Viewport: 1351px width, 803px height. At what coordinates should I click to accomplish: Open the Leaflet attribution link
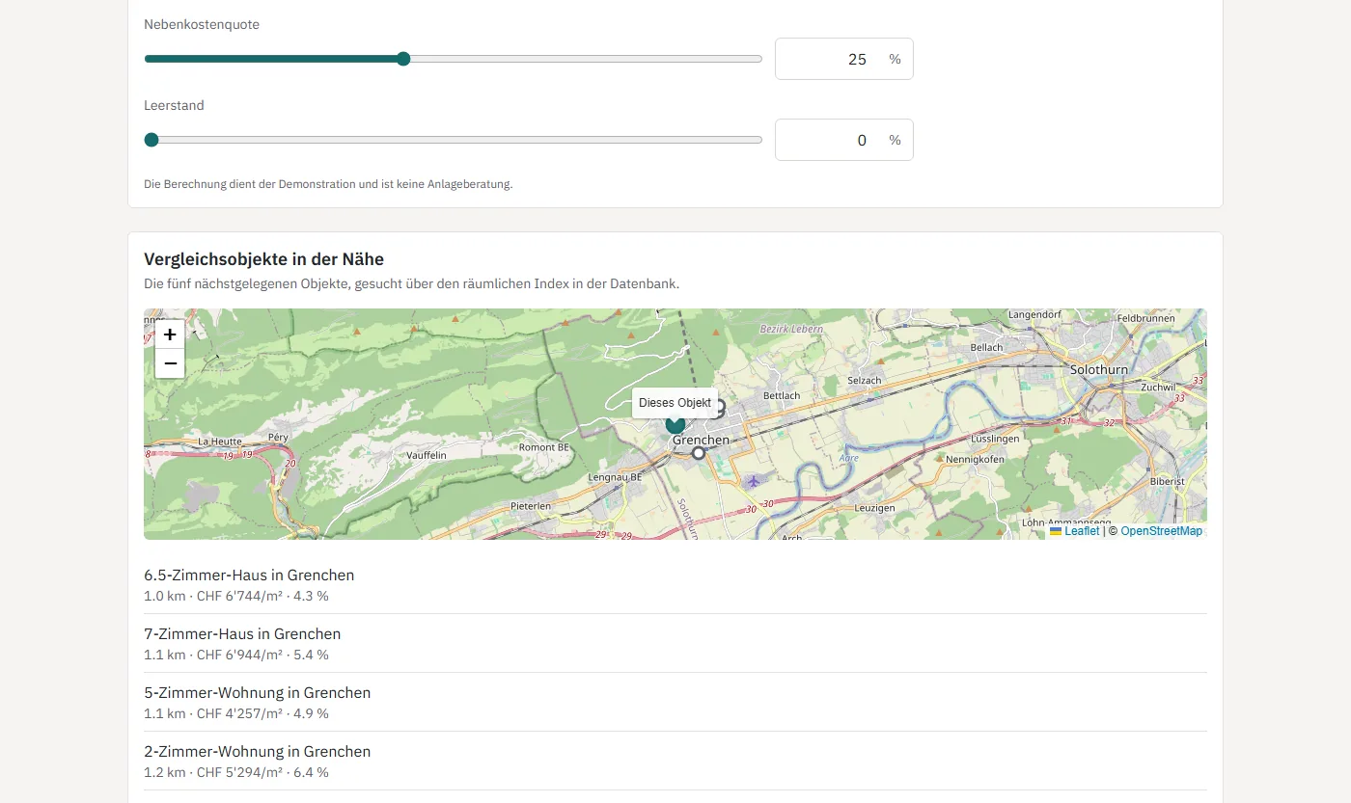coord(1074,531)
